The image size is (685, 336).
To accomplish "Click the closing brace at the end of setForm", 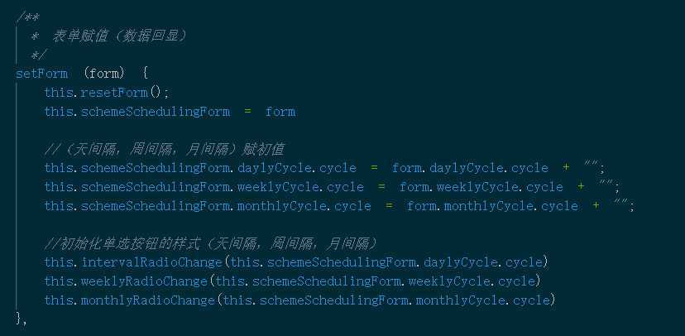I will pos(19,318).
